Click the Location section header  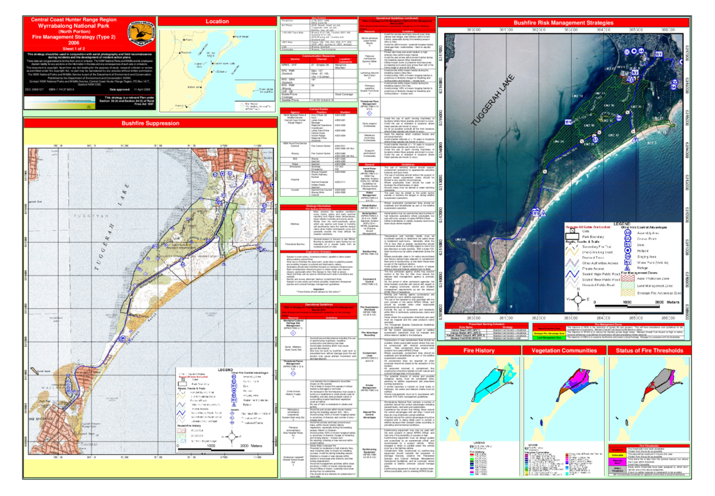tap(218, 21)
